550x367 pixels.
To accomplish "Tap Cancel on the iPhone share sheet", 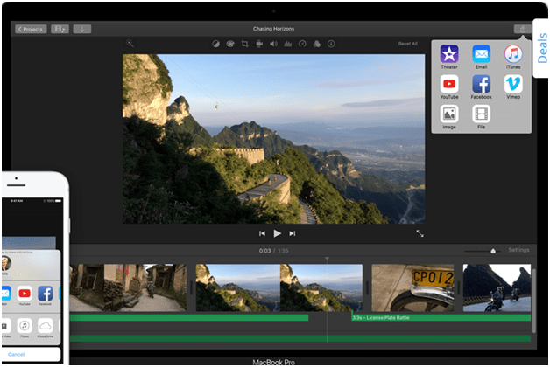I will (16, 355).
